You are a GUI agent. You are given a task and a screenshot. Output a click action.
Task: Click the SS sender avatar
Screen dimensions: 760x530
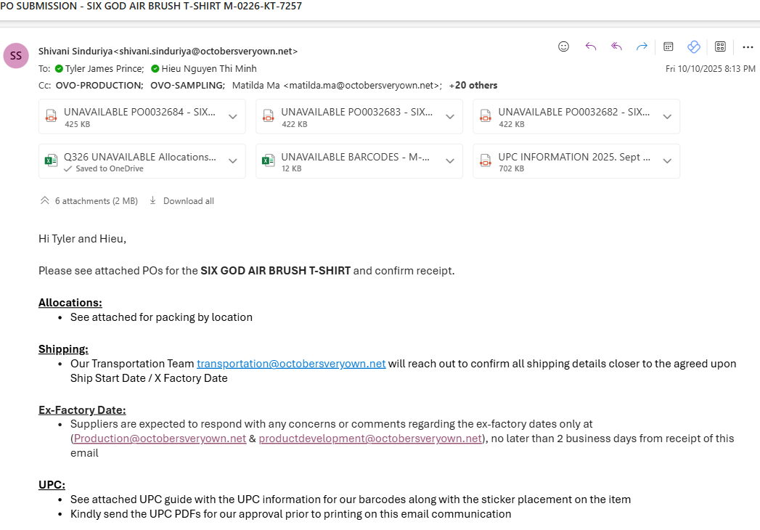click(x=16, y=56)
